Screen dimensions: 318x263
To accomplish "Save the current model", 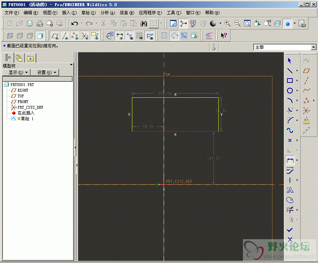I will point(30,24).
